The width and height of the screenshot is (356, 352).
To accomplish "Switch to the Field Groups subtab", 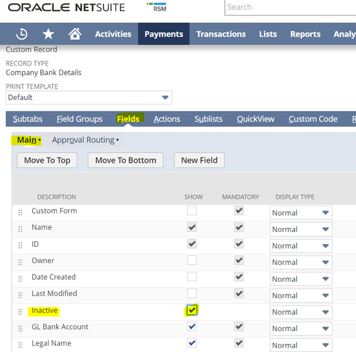I will pos(79,119).
